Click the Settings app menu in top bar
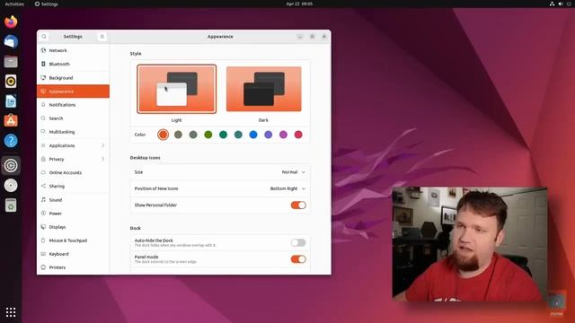 pyautogui.click(x=46, y=4)
